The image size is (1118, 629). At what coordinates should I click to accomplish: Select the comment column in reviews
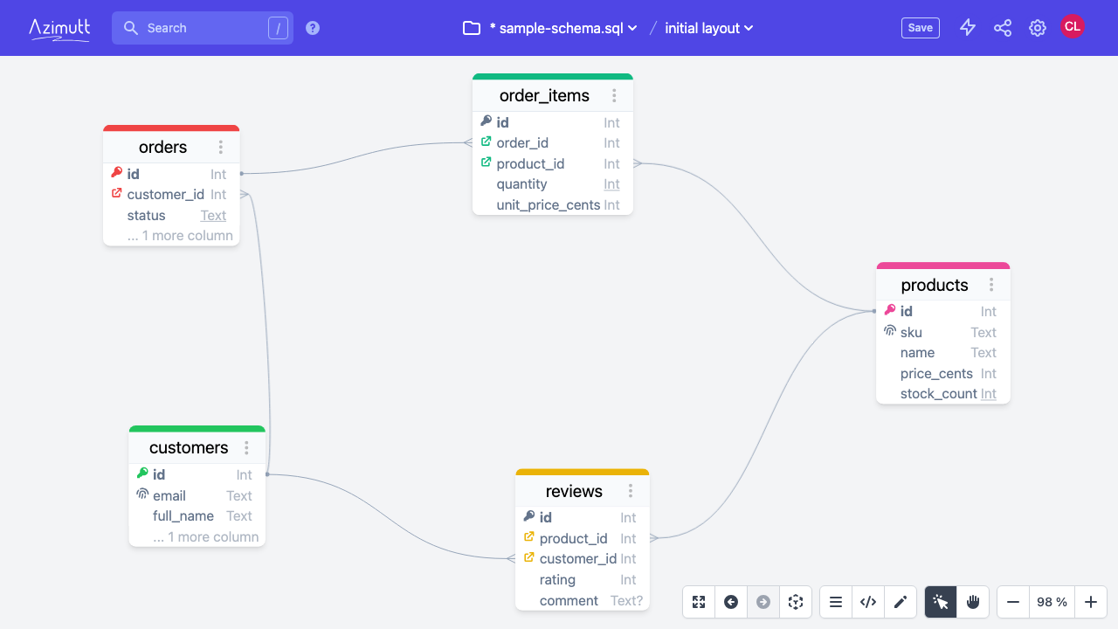pyautogui.click(x=583, y=600)
